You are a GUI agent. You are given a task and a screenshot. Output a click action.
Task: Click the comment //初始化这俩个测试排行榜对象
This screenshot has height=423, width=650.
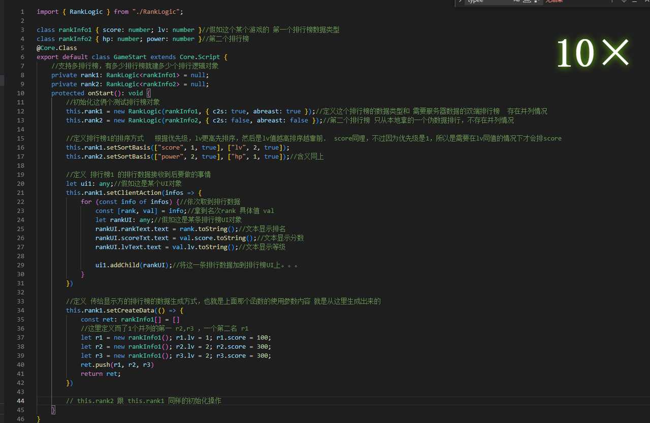tap(113, 103)
